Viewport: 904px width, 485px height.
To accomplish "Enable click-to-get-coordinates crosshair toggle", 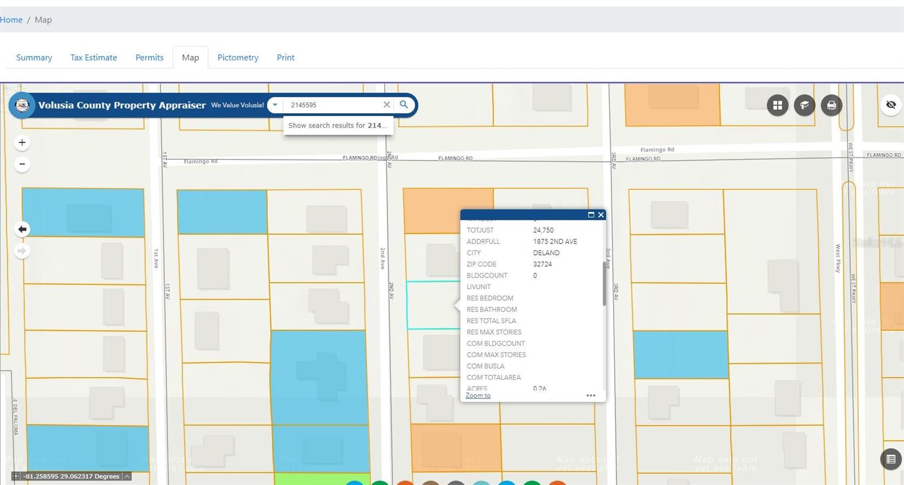I will click(x=16, y=477).
